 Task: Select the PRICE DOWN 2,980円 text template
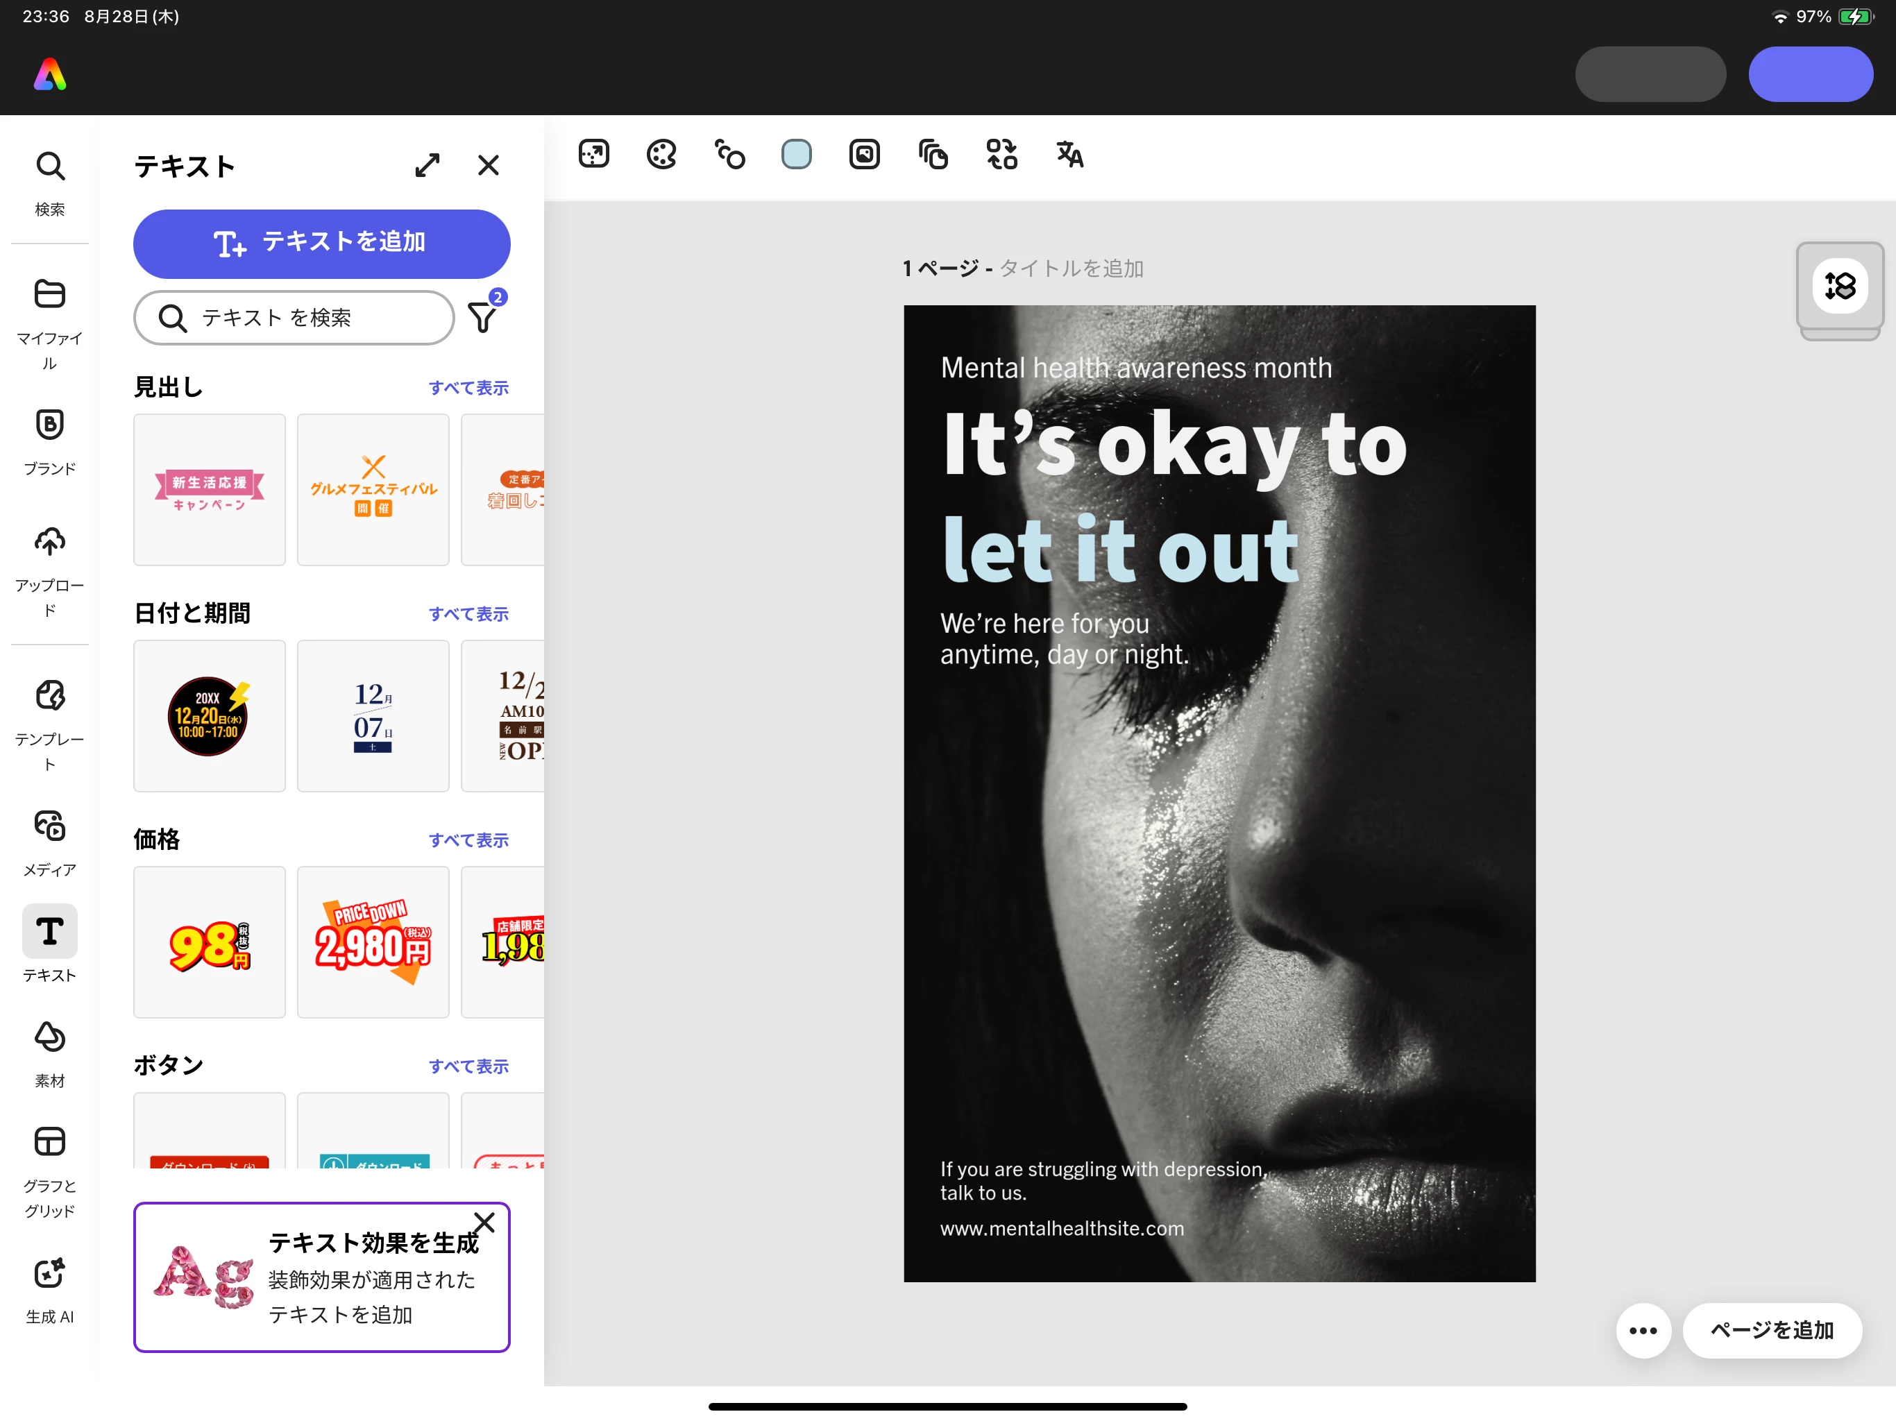[x=373, y=941]
